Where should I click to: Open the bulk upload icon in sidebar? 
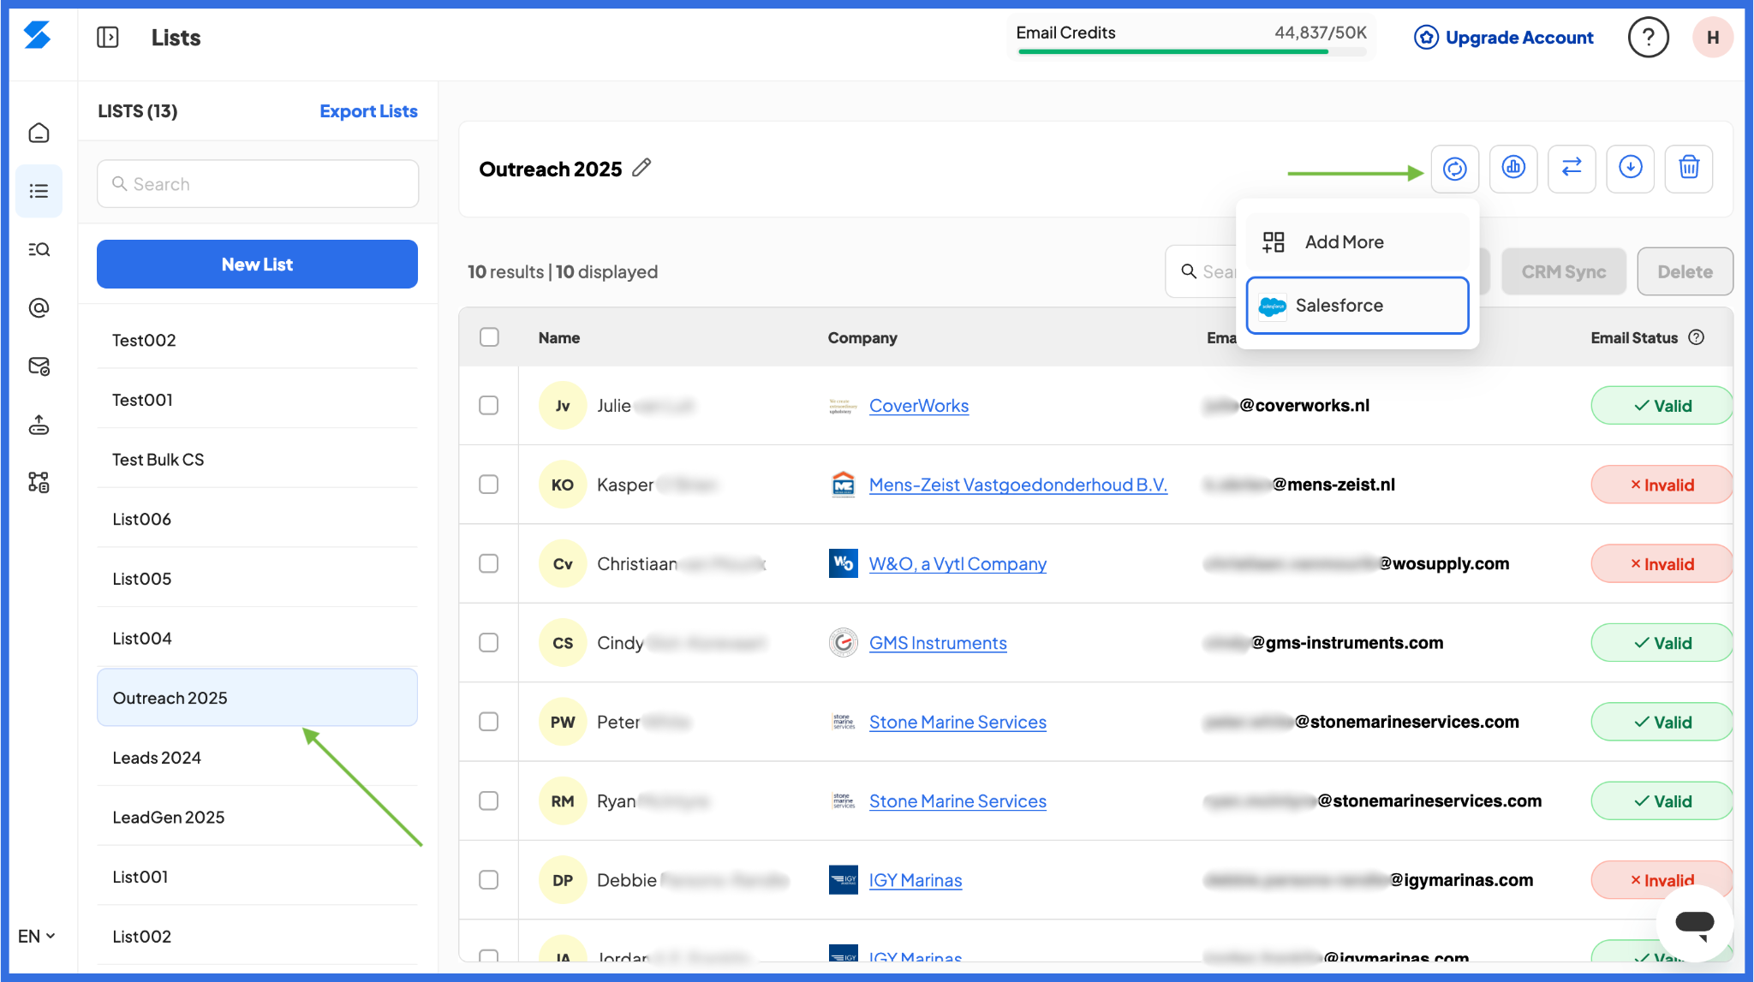pos(39,425)
